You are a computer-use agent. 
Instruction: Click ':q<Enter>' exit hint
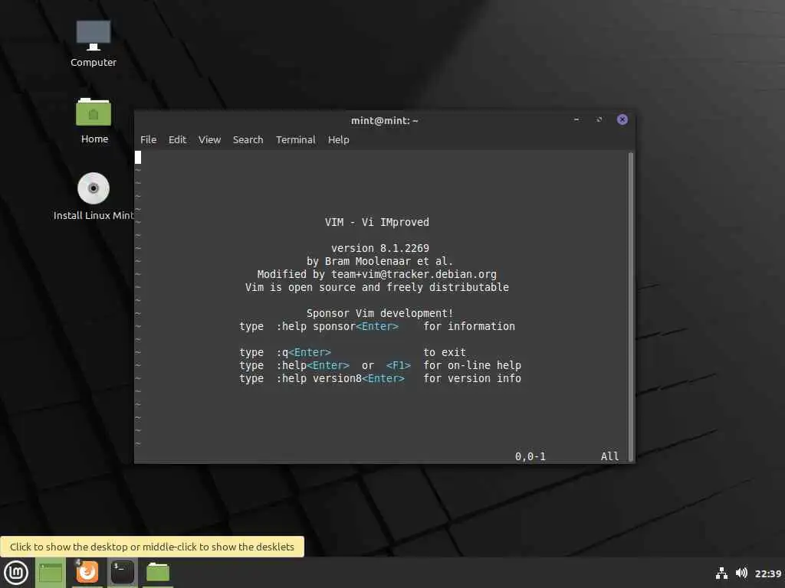pyautogui.click(x=304, y=352)
